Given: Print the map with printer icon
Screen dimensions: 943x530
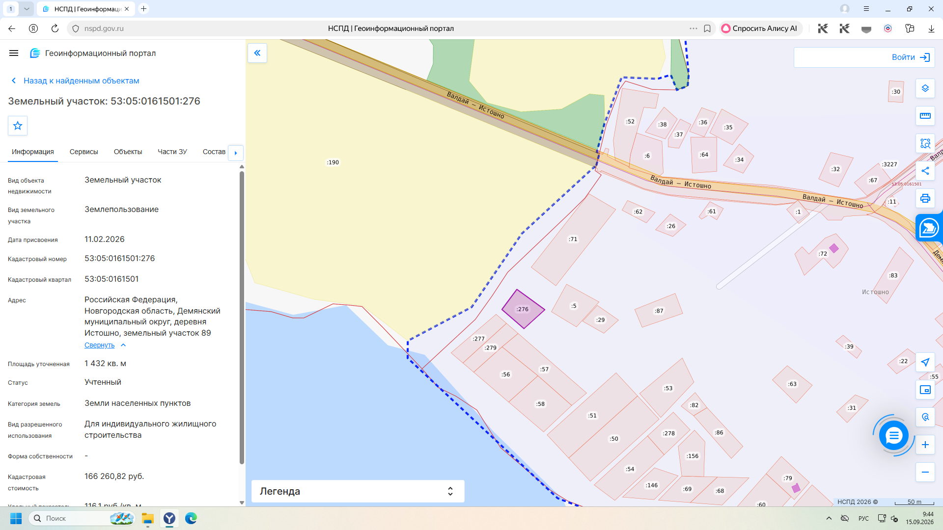Looking at the screenshot, I should [x=925, y=198].
